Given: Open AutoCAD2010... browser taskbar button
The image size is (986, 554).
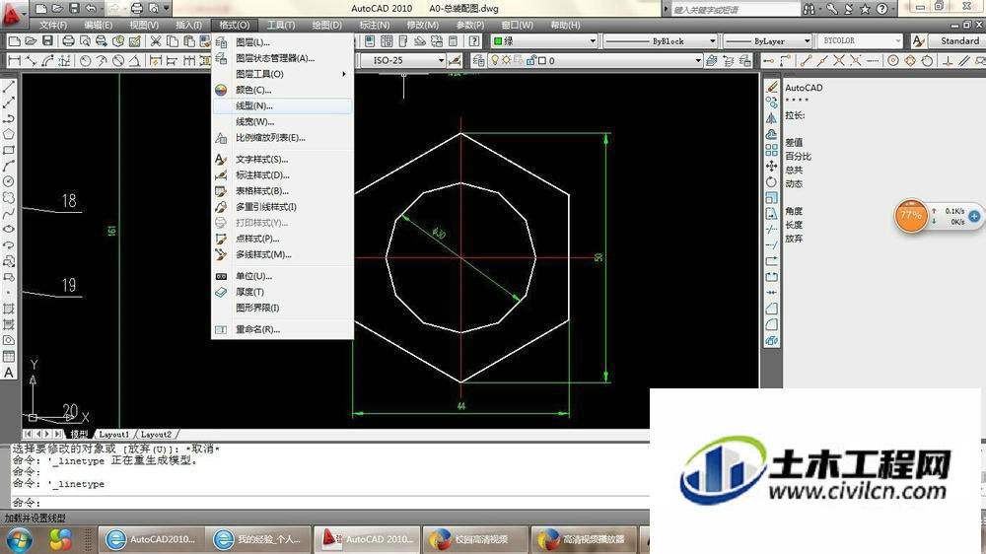Looking at the screenshot, I should click(151, 539).
